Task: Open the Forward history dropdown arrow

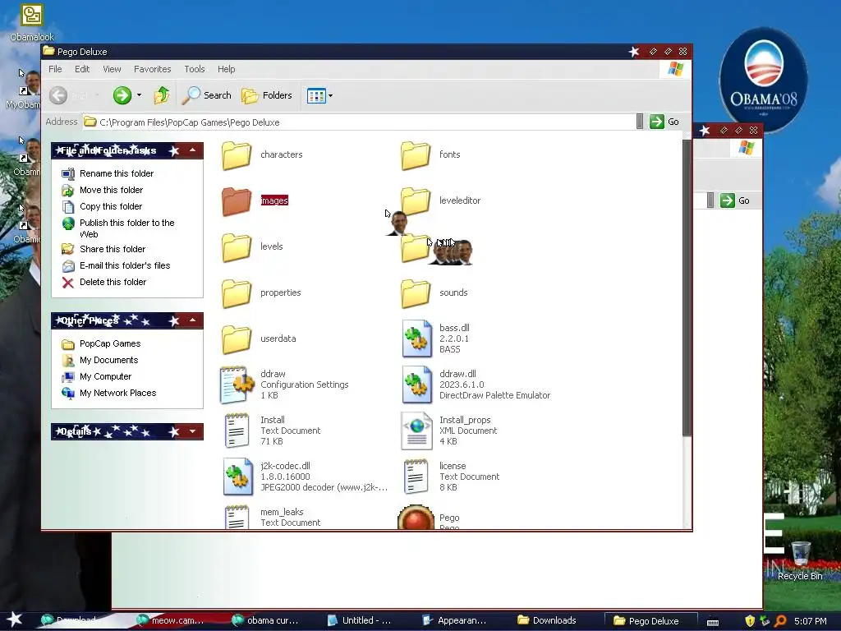Action: [x=139, y=95]
